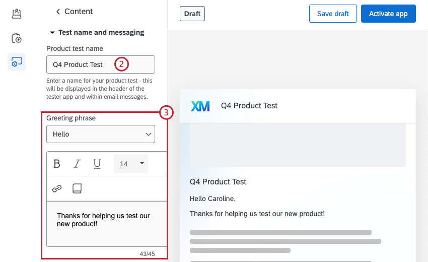Select the app settings screen-gear sidebar icon
The width and height of the screenshot is (428, 262).
pyautogui.click(x=17, y=62)
